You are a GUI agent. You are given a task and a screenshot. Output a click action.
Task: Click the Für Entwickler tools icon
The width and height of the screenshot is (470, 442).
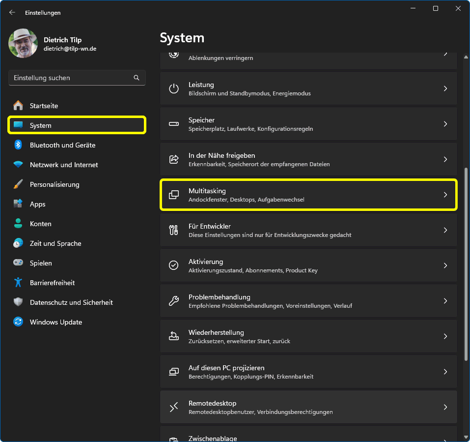click(x=174, y=230)
